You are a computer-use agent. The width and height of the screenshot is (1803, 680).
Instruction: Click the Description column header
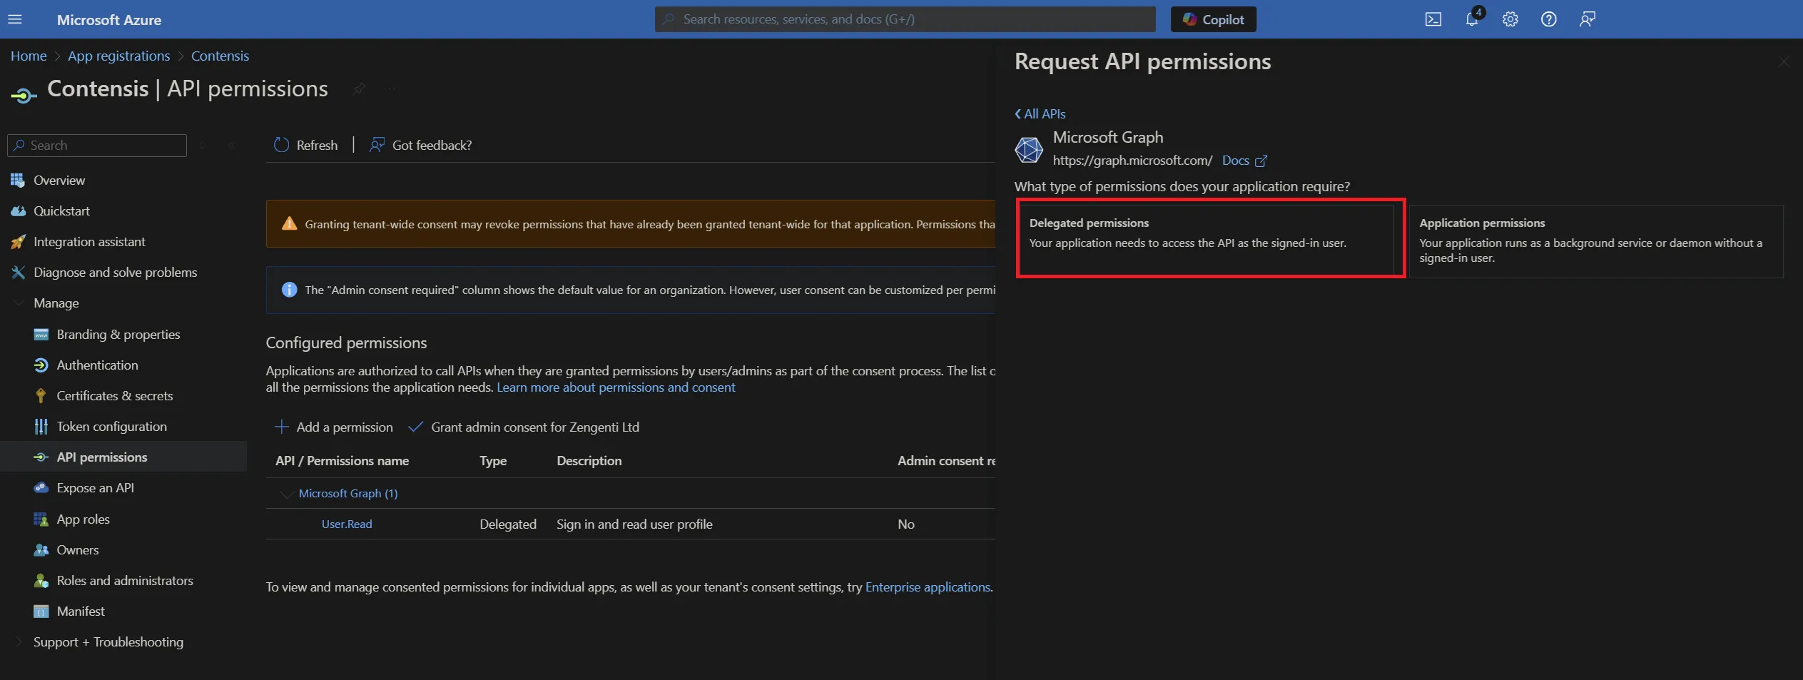click(589, 460)
